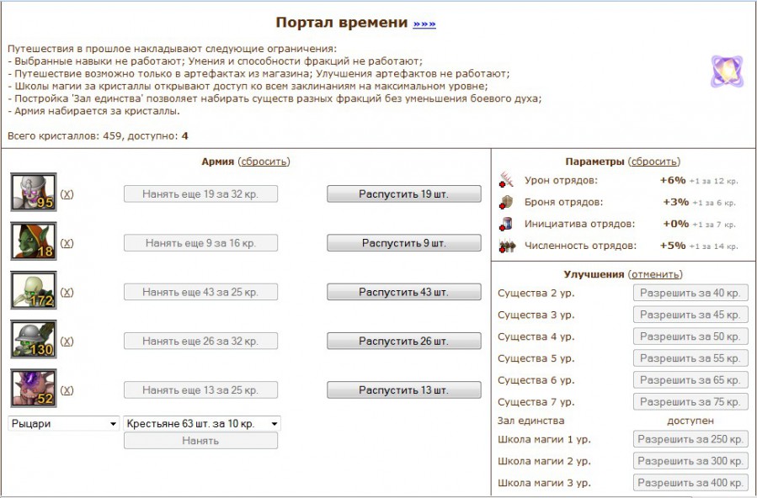The width and height of the screenshot is (757, 498).
Task: Click the purple demon unit portrait with 52
Action: (34, 389)
